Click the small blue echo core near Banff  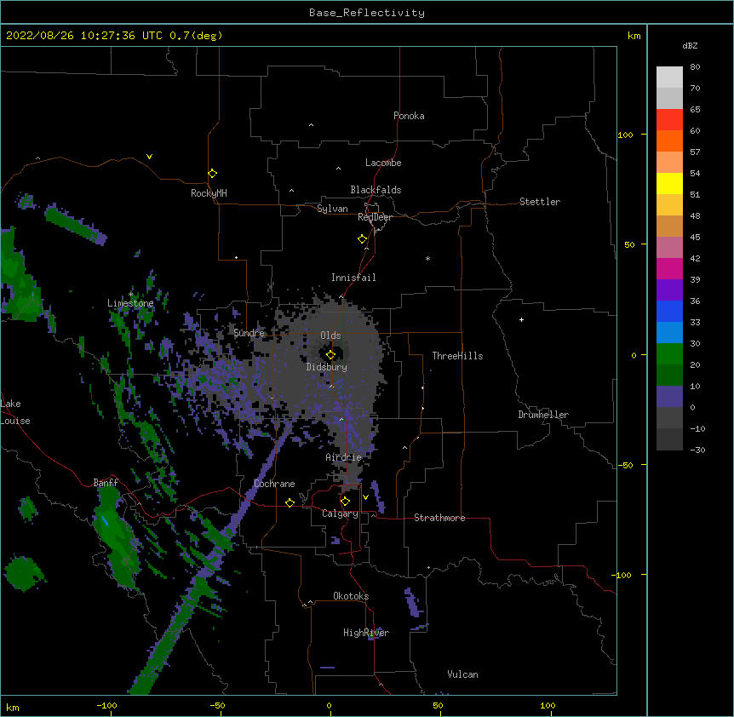105,521
